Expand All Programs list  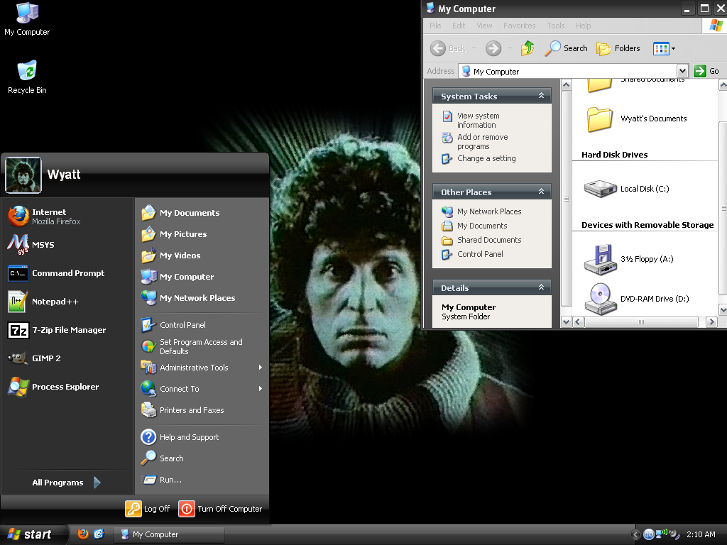[x=66, y=483]
